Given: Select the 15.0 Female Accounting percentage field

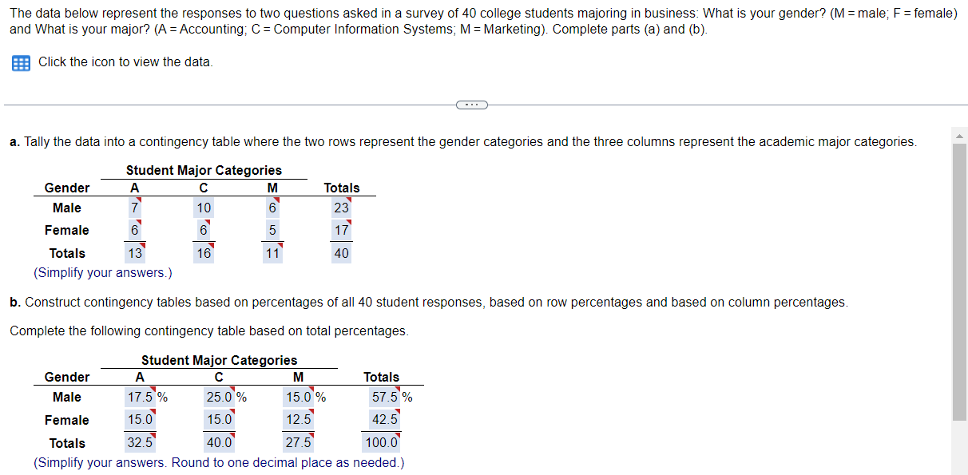Looking at the screenshot, I should click(x=142, y=419).
